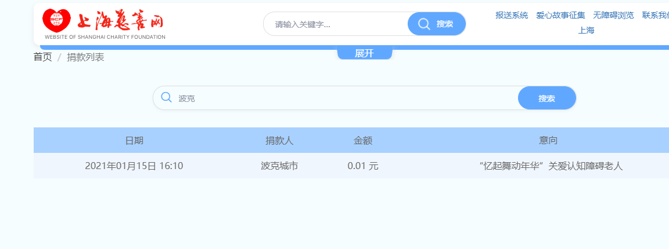The image size is (669, 249).
Task: Open the 无障碍浏览 accessibility link
Action: pos(613,15)
